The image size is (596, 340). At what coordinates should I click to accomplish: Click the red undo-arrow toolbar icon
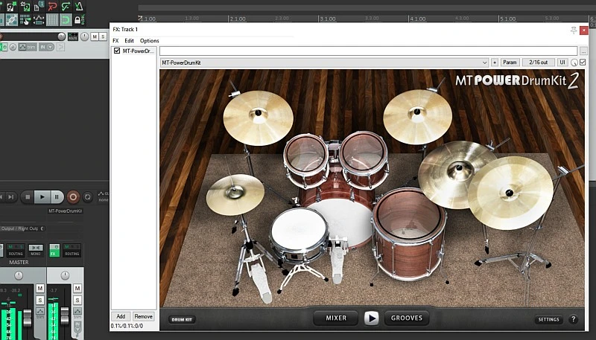coord(52,7)
